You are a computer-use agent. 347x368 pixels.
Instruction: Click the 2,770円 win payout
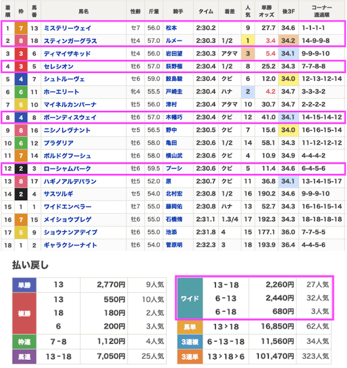tap(111, 285)
